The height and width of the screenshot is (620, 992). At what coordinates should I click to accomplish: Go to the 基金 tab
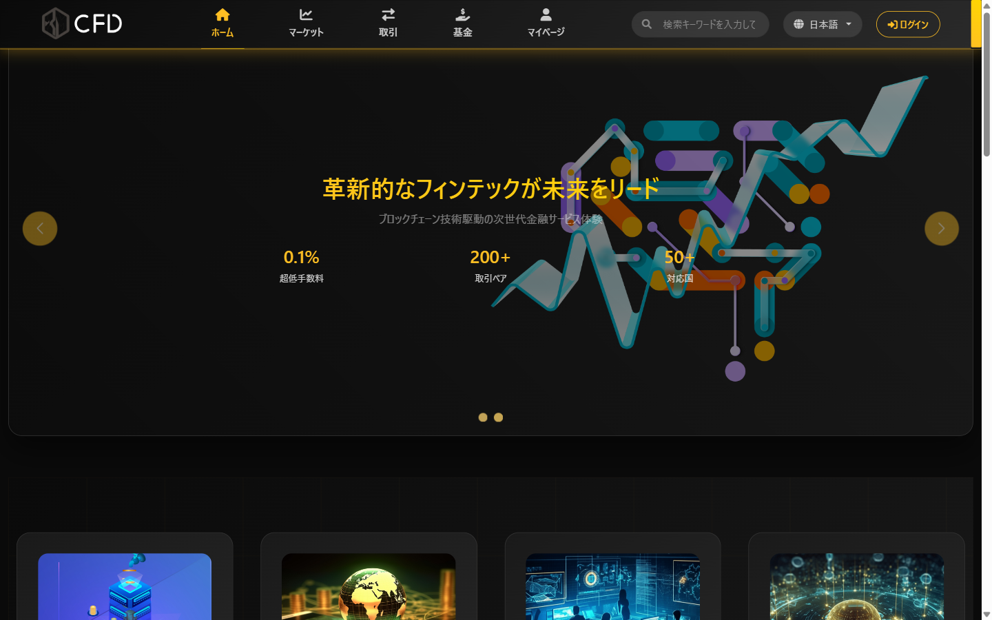pos(463,25)
